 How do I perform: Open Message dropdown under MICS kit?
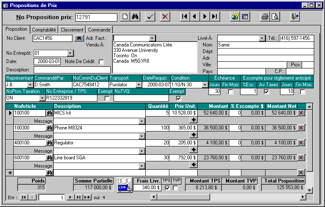coord(141,121)
